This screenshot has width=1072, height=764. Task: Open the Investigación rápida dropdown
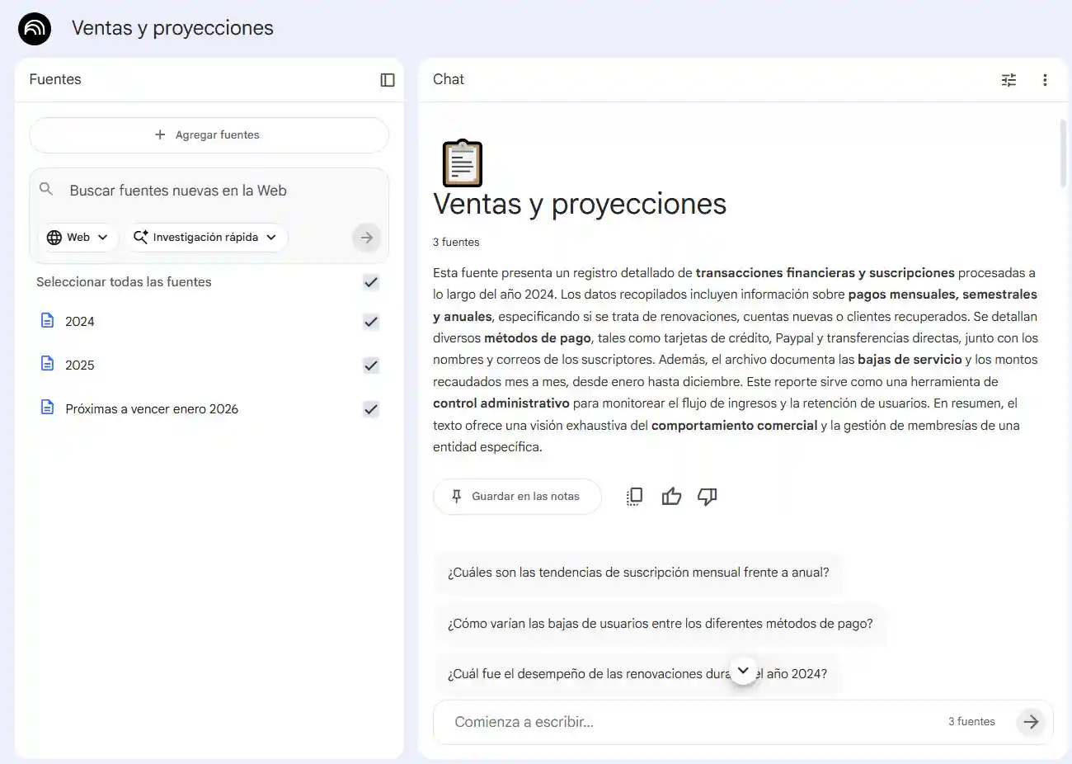pos(206,238)
